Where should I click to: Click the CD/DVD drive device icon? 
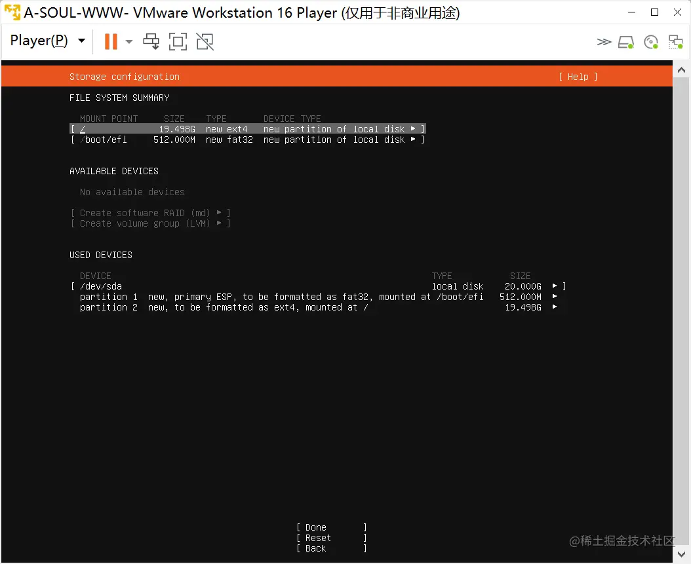pos(651,43)
